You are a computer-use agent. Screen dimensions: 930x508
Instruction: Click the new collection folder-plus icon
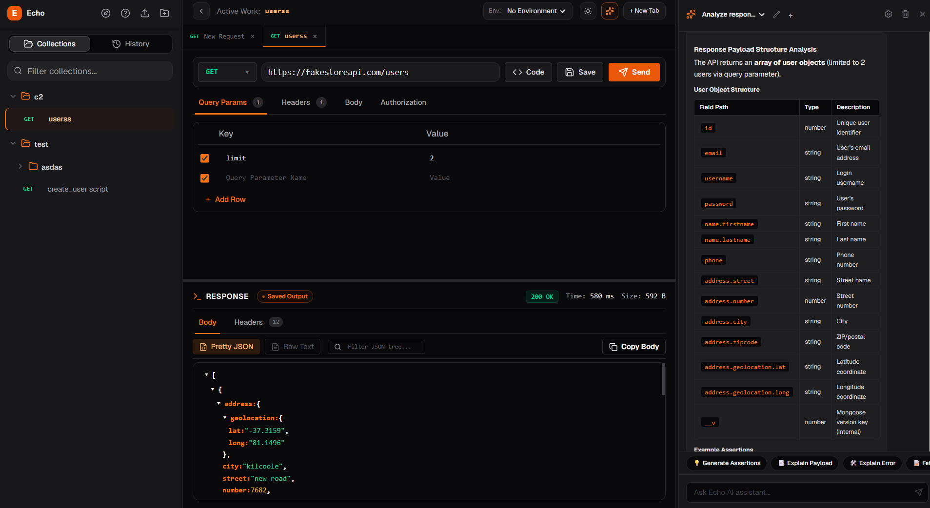pyautogui.click(x=164, y=13)
